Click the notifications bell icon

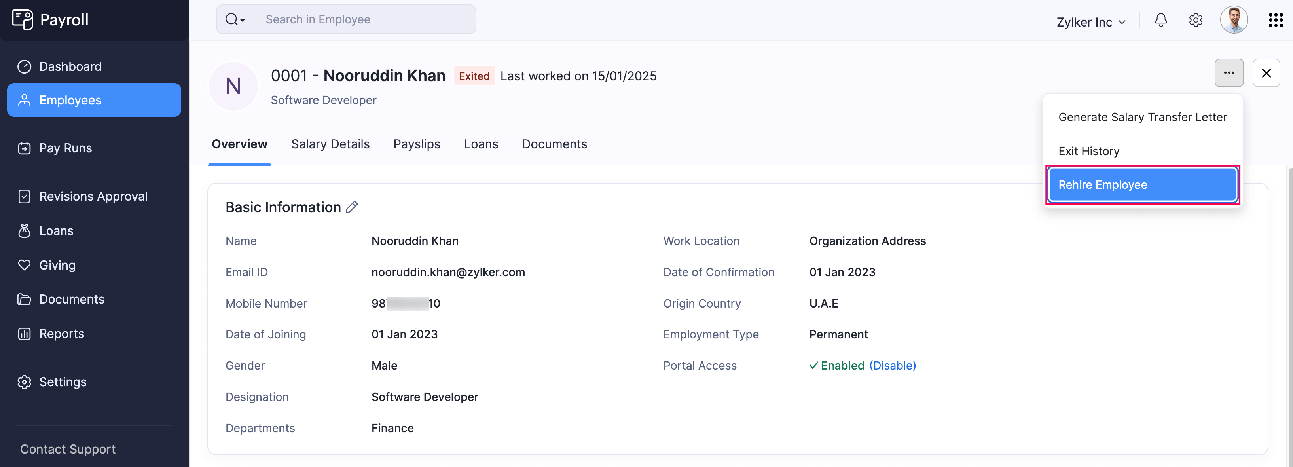click(x=1160, y=20)
